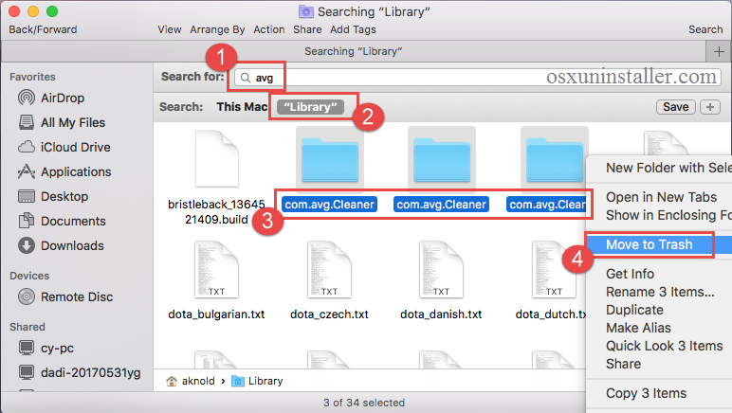Click the magnifier icon in search field
Image resolution: width=732 pixels, height=413 pixels.
click(x=246, y=78)
